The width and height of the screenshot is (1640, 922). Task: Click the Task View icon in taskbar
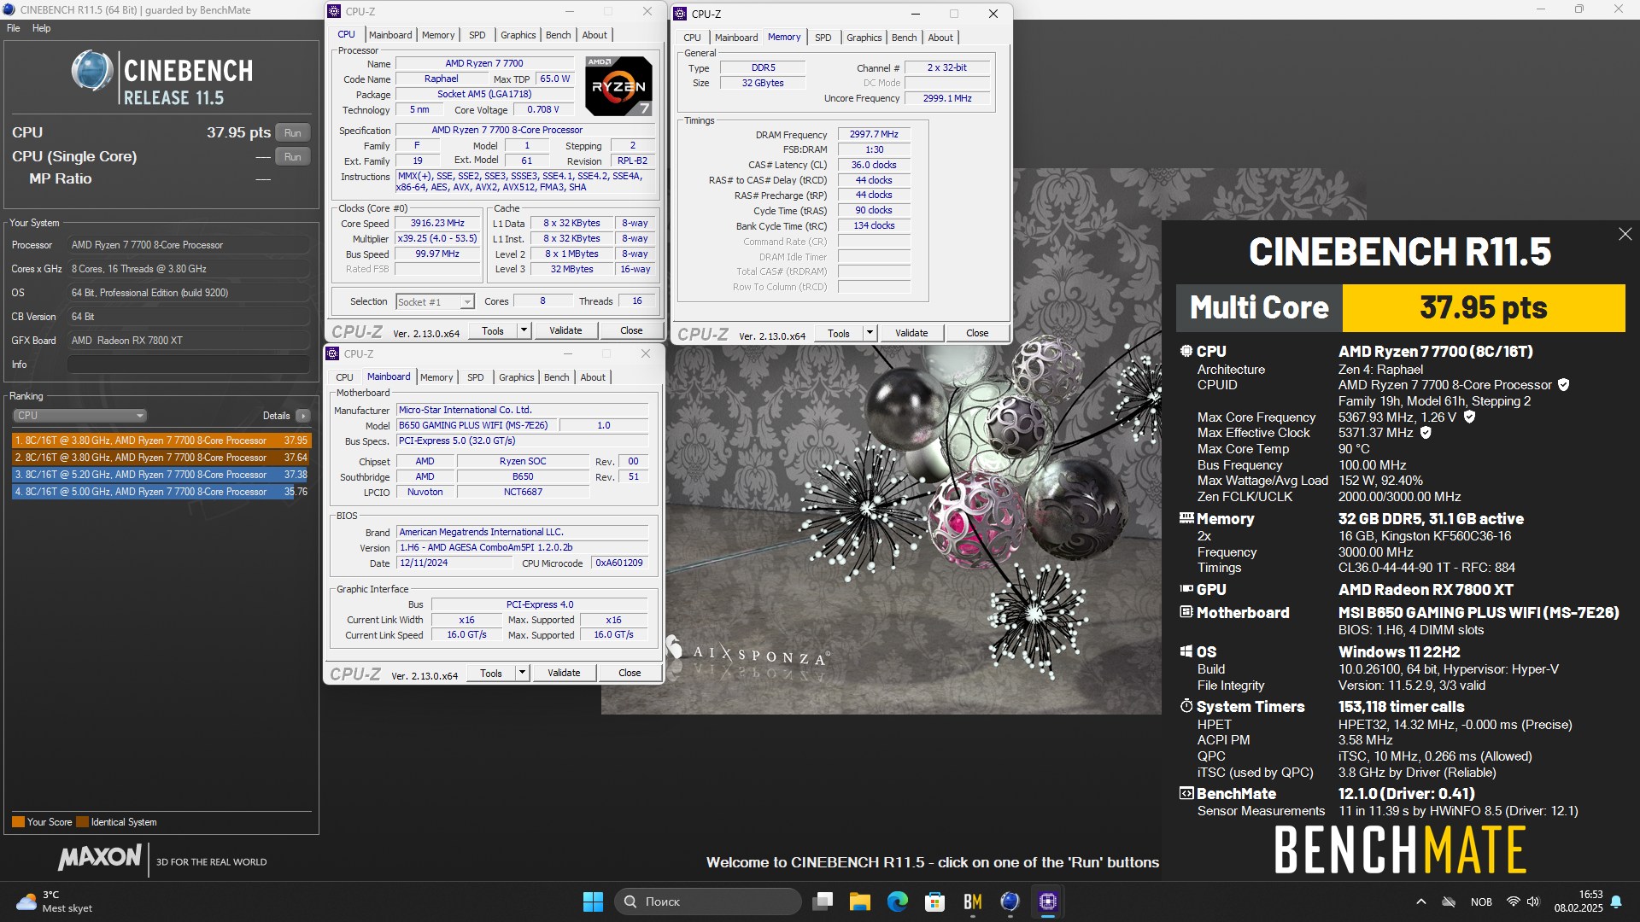(x=823, y=902)
